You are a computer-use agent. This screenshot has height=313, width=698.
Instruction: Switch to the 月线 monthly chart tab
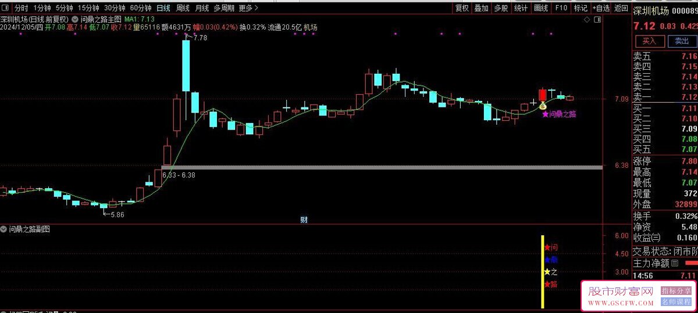[x=202, y=8]
